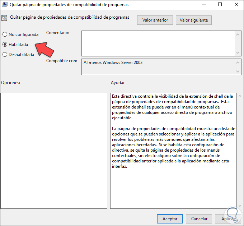Click the 'Comentario:' label
The height and width of the screenshot is (226, 244).
[58, 33]
